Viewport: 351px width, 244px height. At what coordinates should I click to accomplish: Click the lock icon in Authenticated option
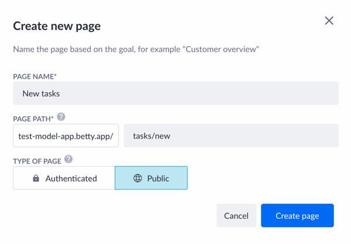pyautogui.click(x=36, y=179)
